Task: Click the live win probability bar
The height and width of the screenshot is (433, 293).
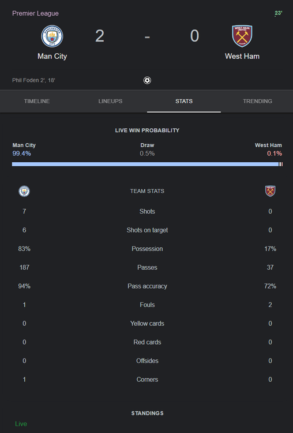Action: [x=147, y=165]
